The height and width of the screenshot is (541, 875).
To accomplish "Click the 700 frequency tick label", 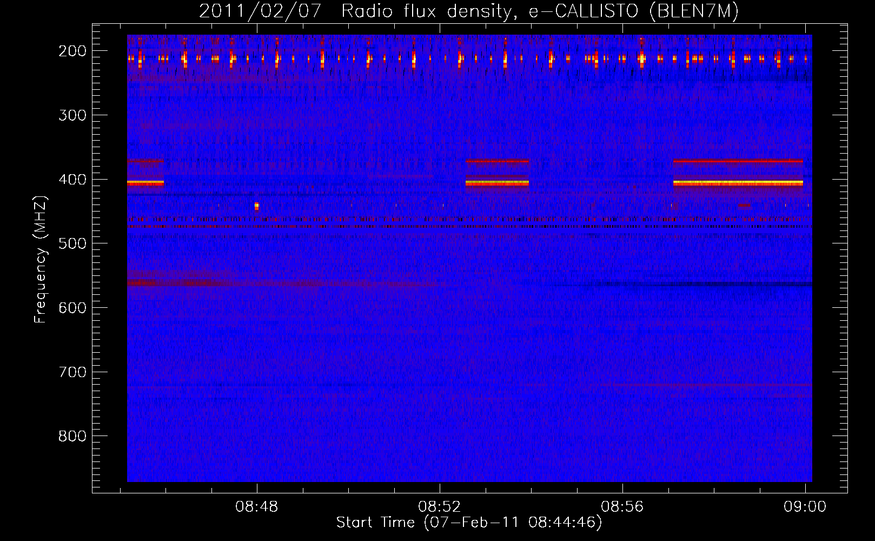I will click(72, 372).
